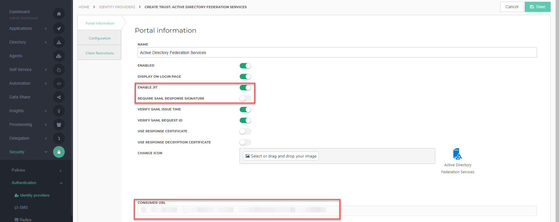
Task: Collapse the Security menu chevron
Action: click(x=46, y=152)
